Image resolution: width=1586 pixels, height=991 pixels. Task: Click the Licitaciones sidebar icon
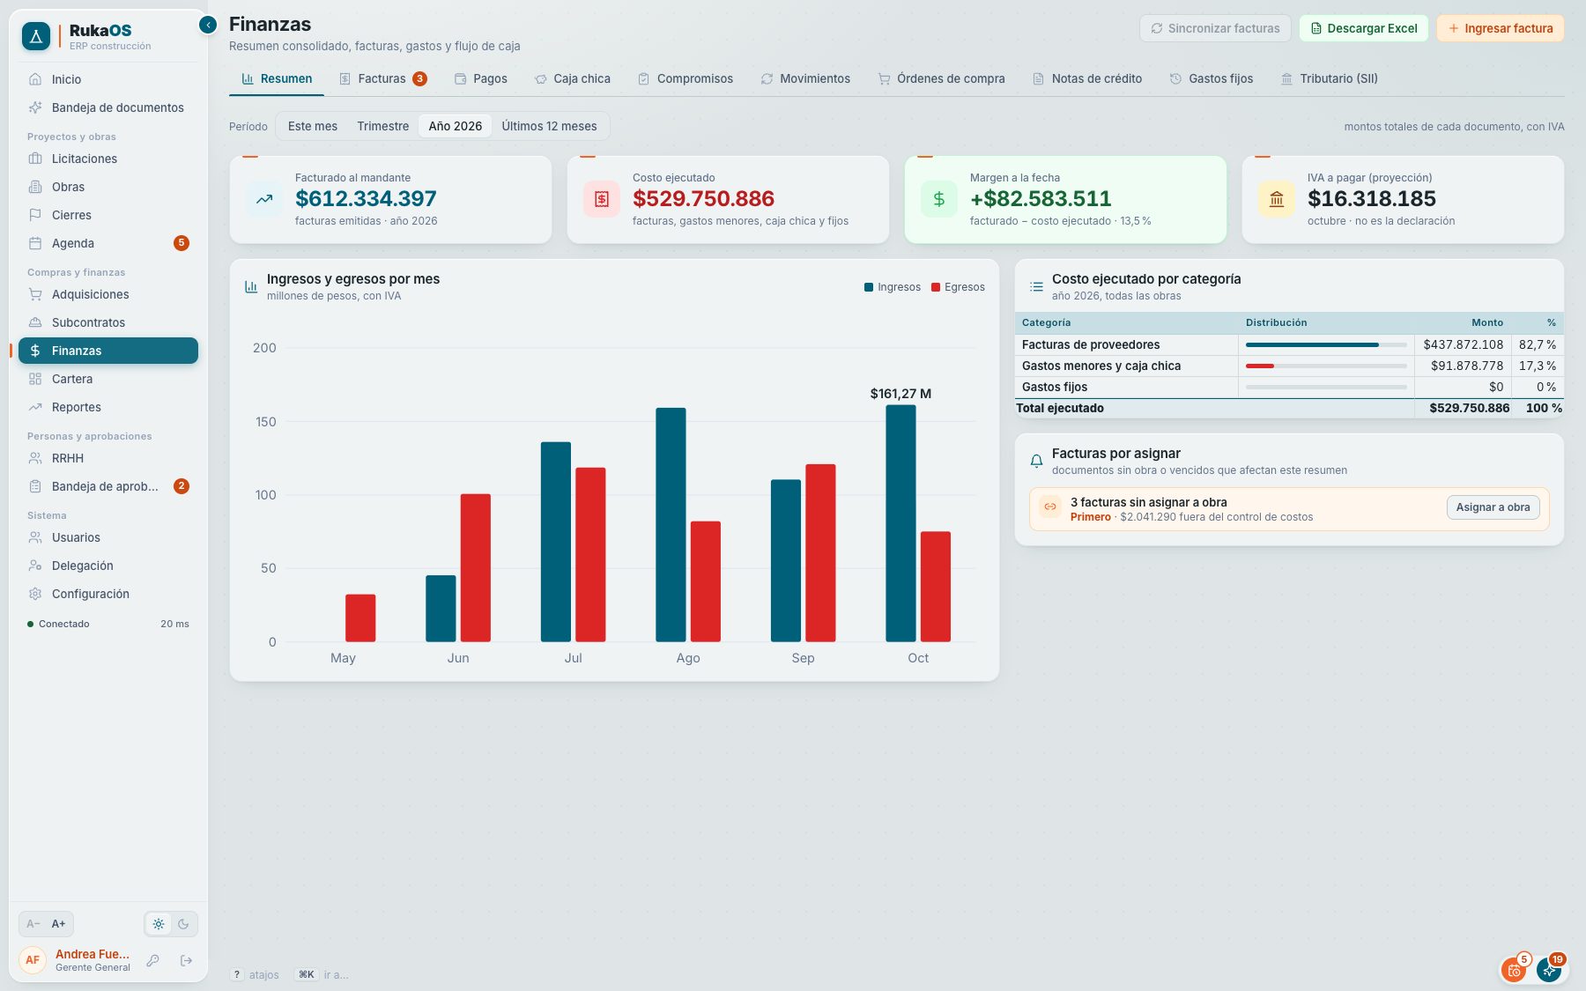(x=35, y=159)
